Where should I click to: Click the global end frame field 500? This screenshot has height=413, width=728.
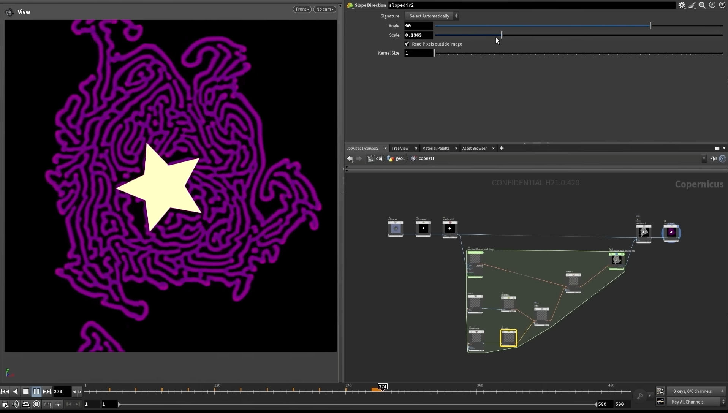click(x=622, y=404)
